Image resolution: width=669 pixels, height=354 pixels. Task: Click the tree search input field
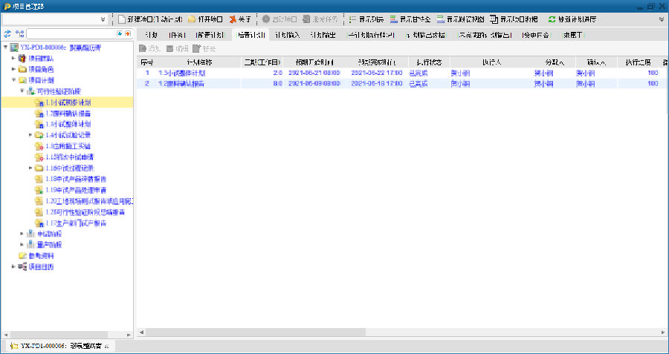click(71, 33)
